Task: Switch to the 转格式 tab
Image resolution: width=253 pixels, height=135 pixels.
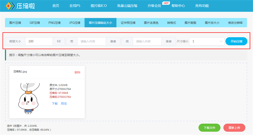Action: (171, 23)
